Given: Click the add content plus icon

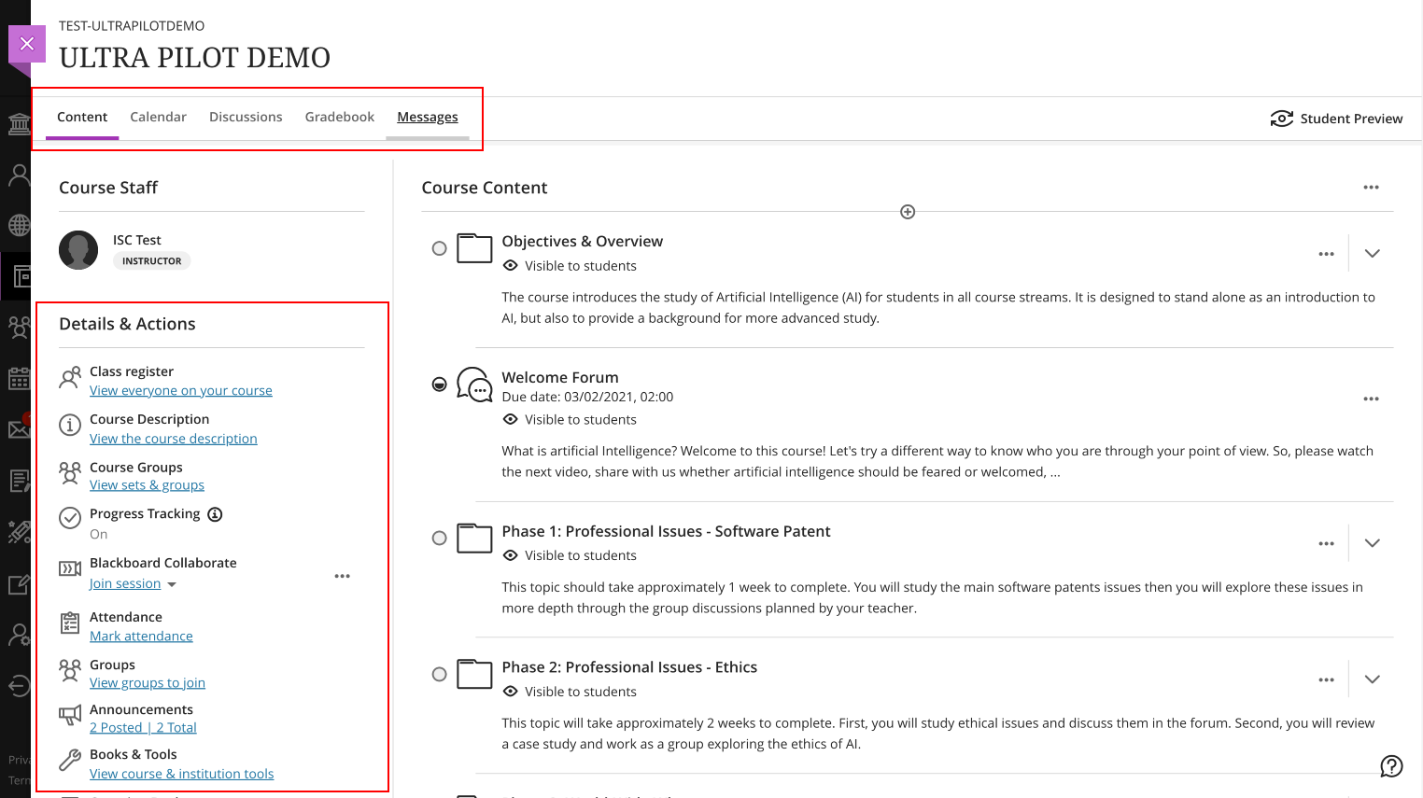Looking at the screenshot, I should 908,212.
